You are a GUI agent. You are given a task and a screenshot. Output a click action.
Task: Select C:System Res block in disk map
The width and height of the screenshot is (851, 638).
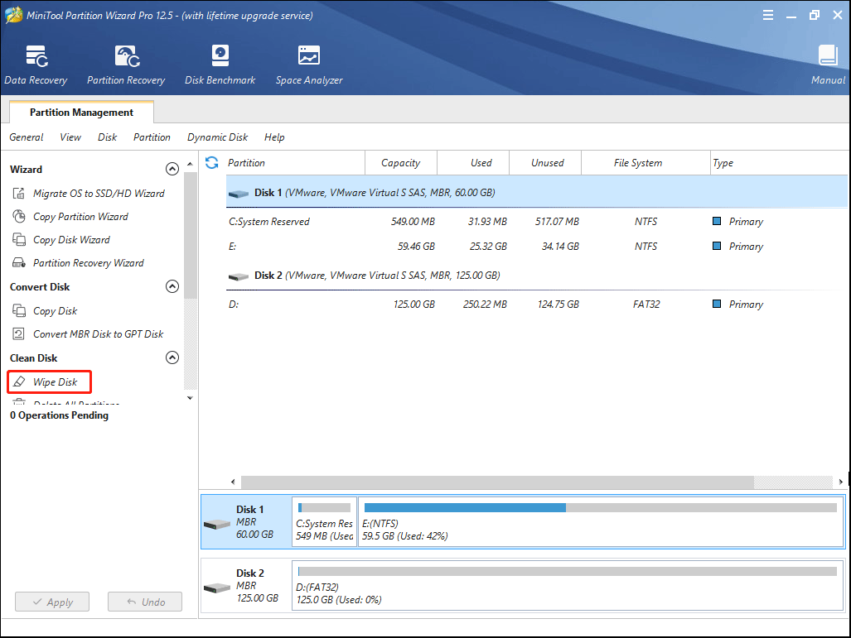[x=324, y=521]
